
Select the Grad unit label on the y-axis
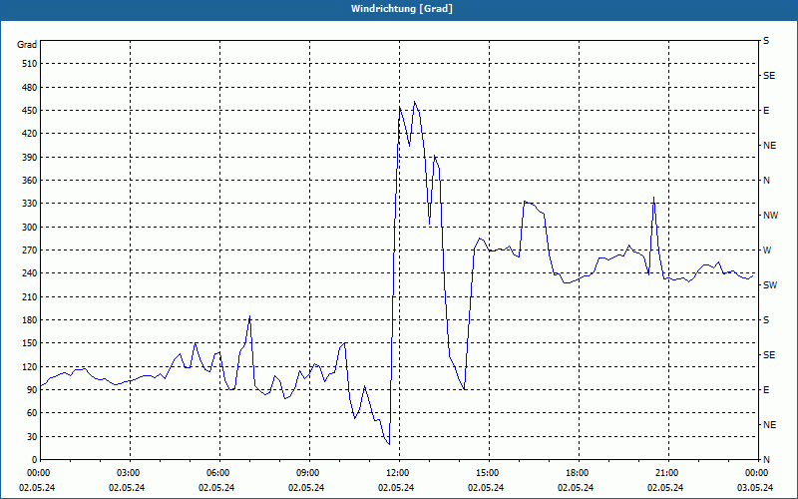click(27, 45)
